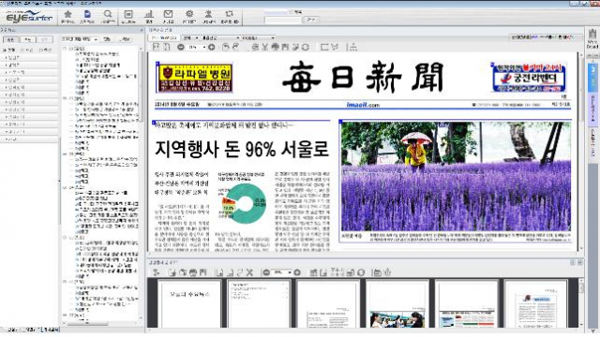The image size is (600, 337).
Task: Click the second button right of the tree dropdown
Action: [x=125, y=39]
